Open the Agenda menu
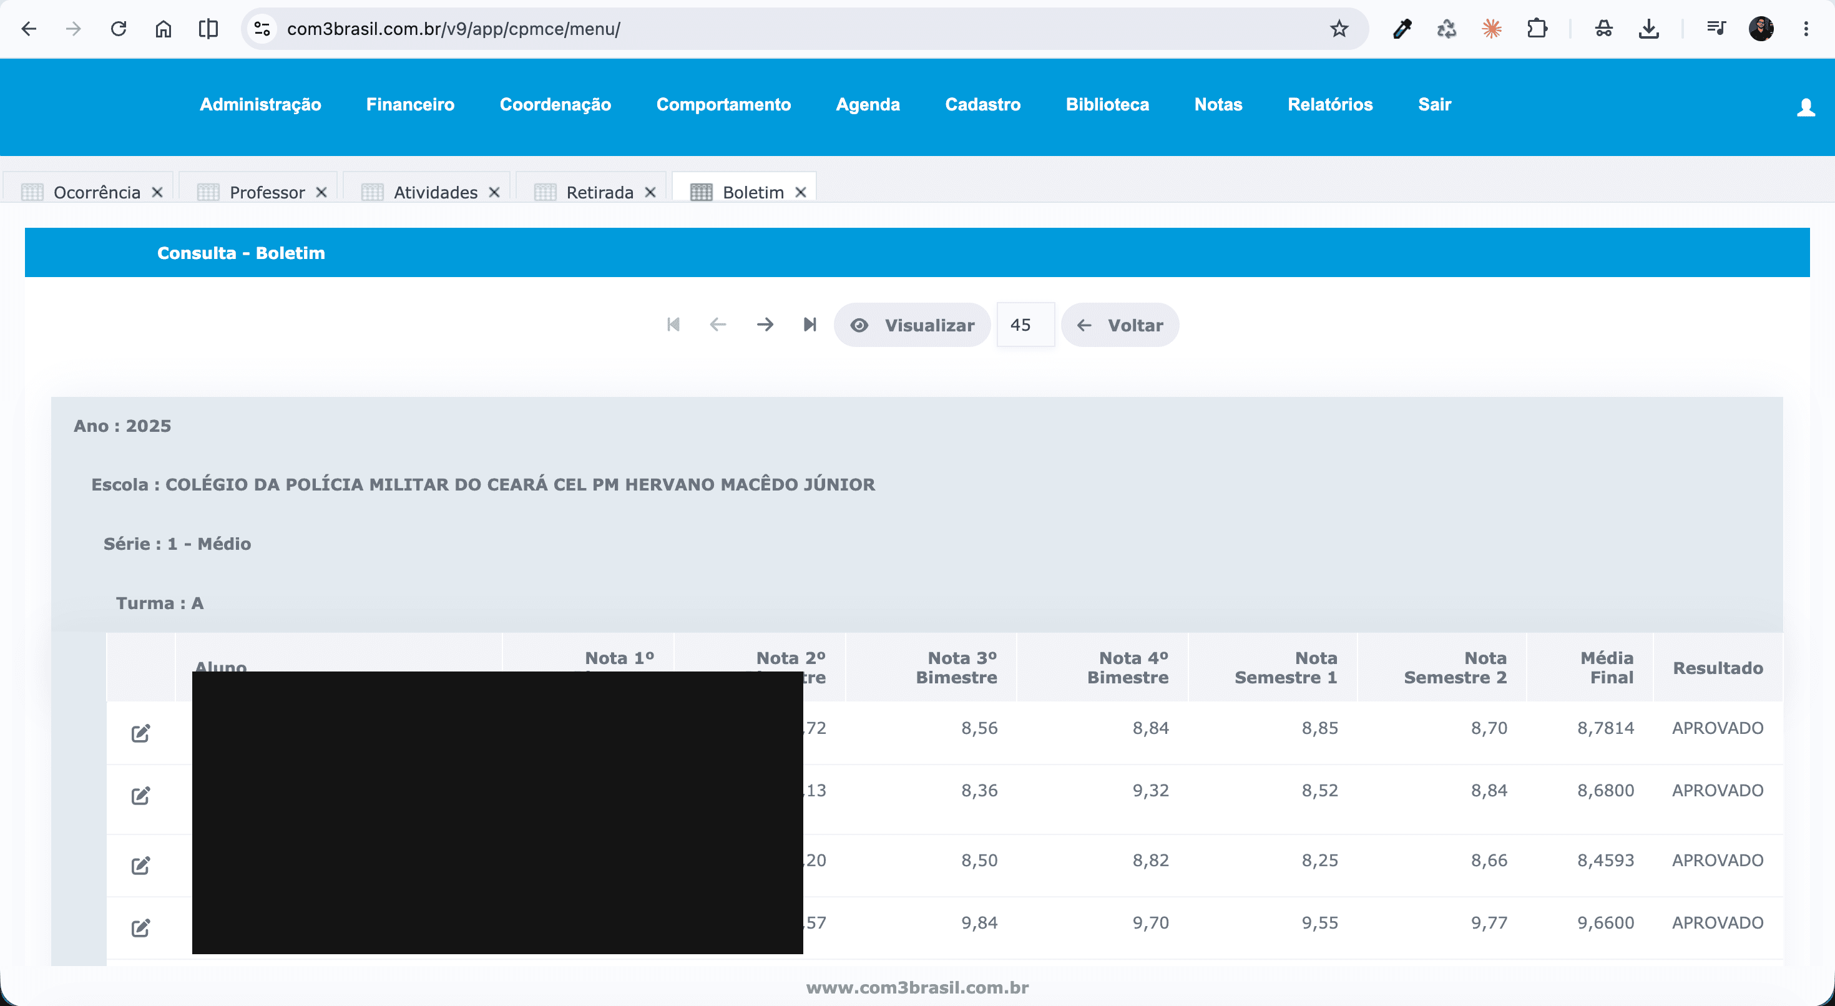 click(868, 104)
